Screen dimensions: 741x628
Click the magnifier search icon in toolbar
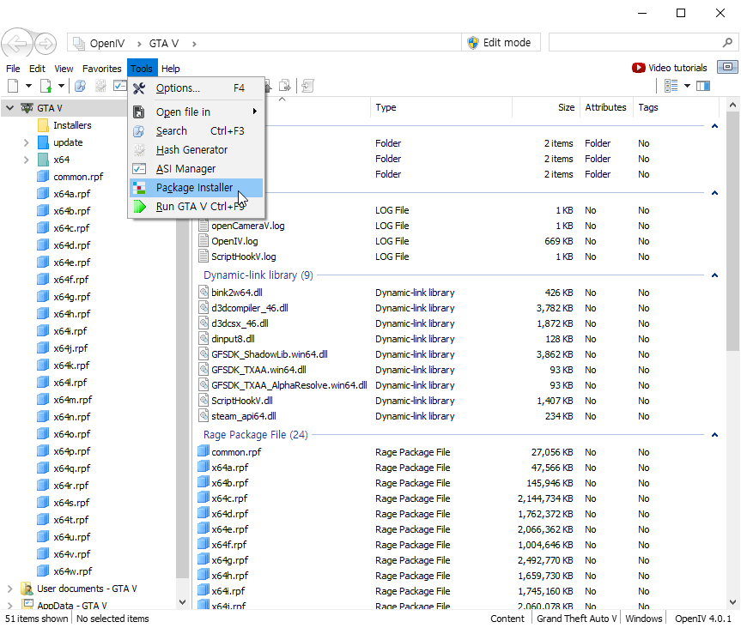pyautogui.click(x=81, y=86)
